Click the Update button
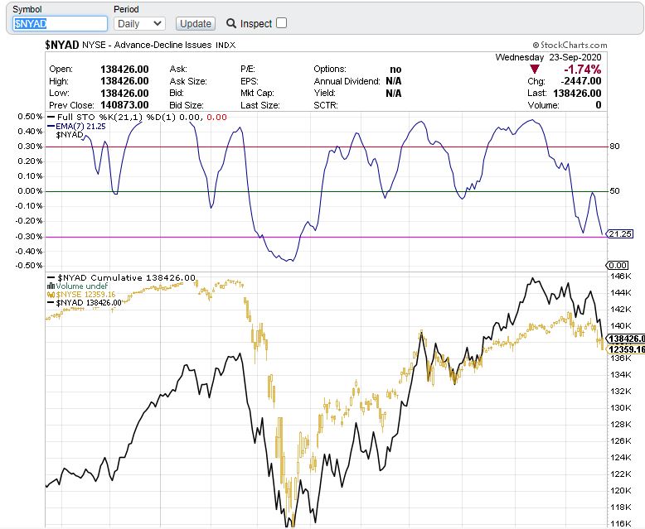This screenshot has height=529, width=645. [196, 24]
